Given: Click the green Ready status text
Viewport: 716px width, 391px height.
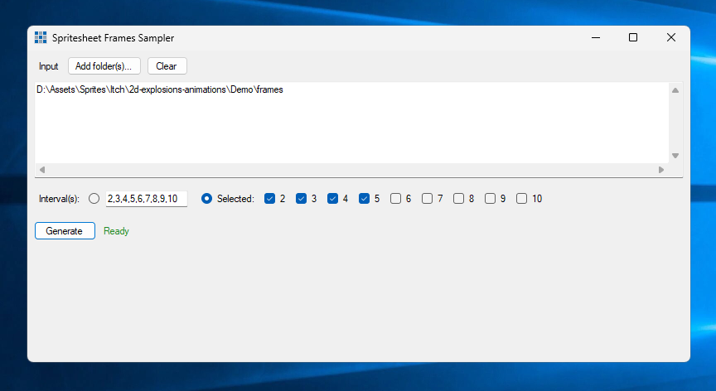Looking at the screenshot, I should coord(117,231).
